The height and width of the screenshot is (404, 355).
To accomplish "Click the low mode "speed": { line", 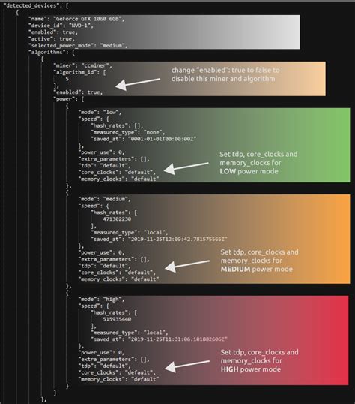I will (x=94, y=119).
